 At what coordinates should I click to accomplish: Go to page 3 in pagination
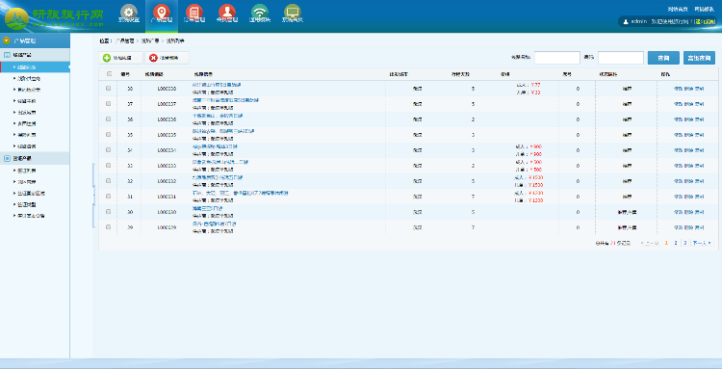point(685,243)
